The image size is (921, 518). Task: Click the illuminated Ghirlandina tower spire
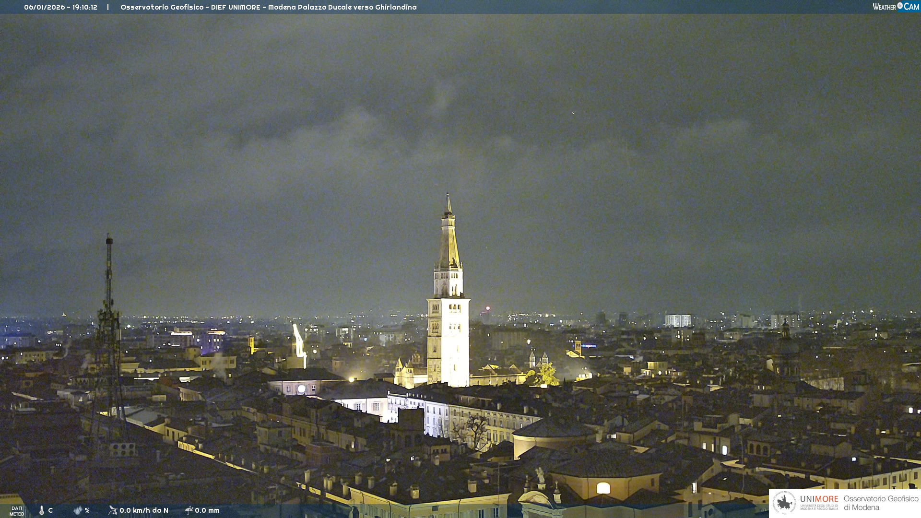[x=449, y=240]
